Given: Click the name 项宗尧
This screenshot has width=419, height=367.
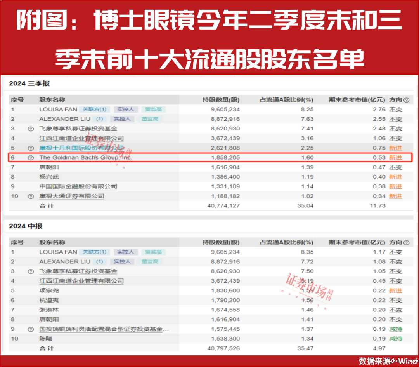Looking at the screenshot, I should click(x=49, y=290).
